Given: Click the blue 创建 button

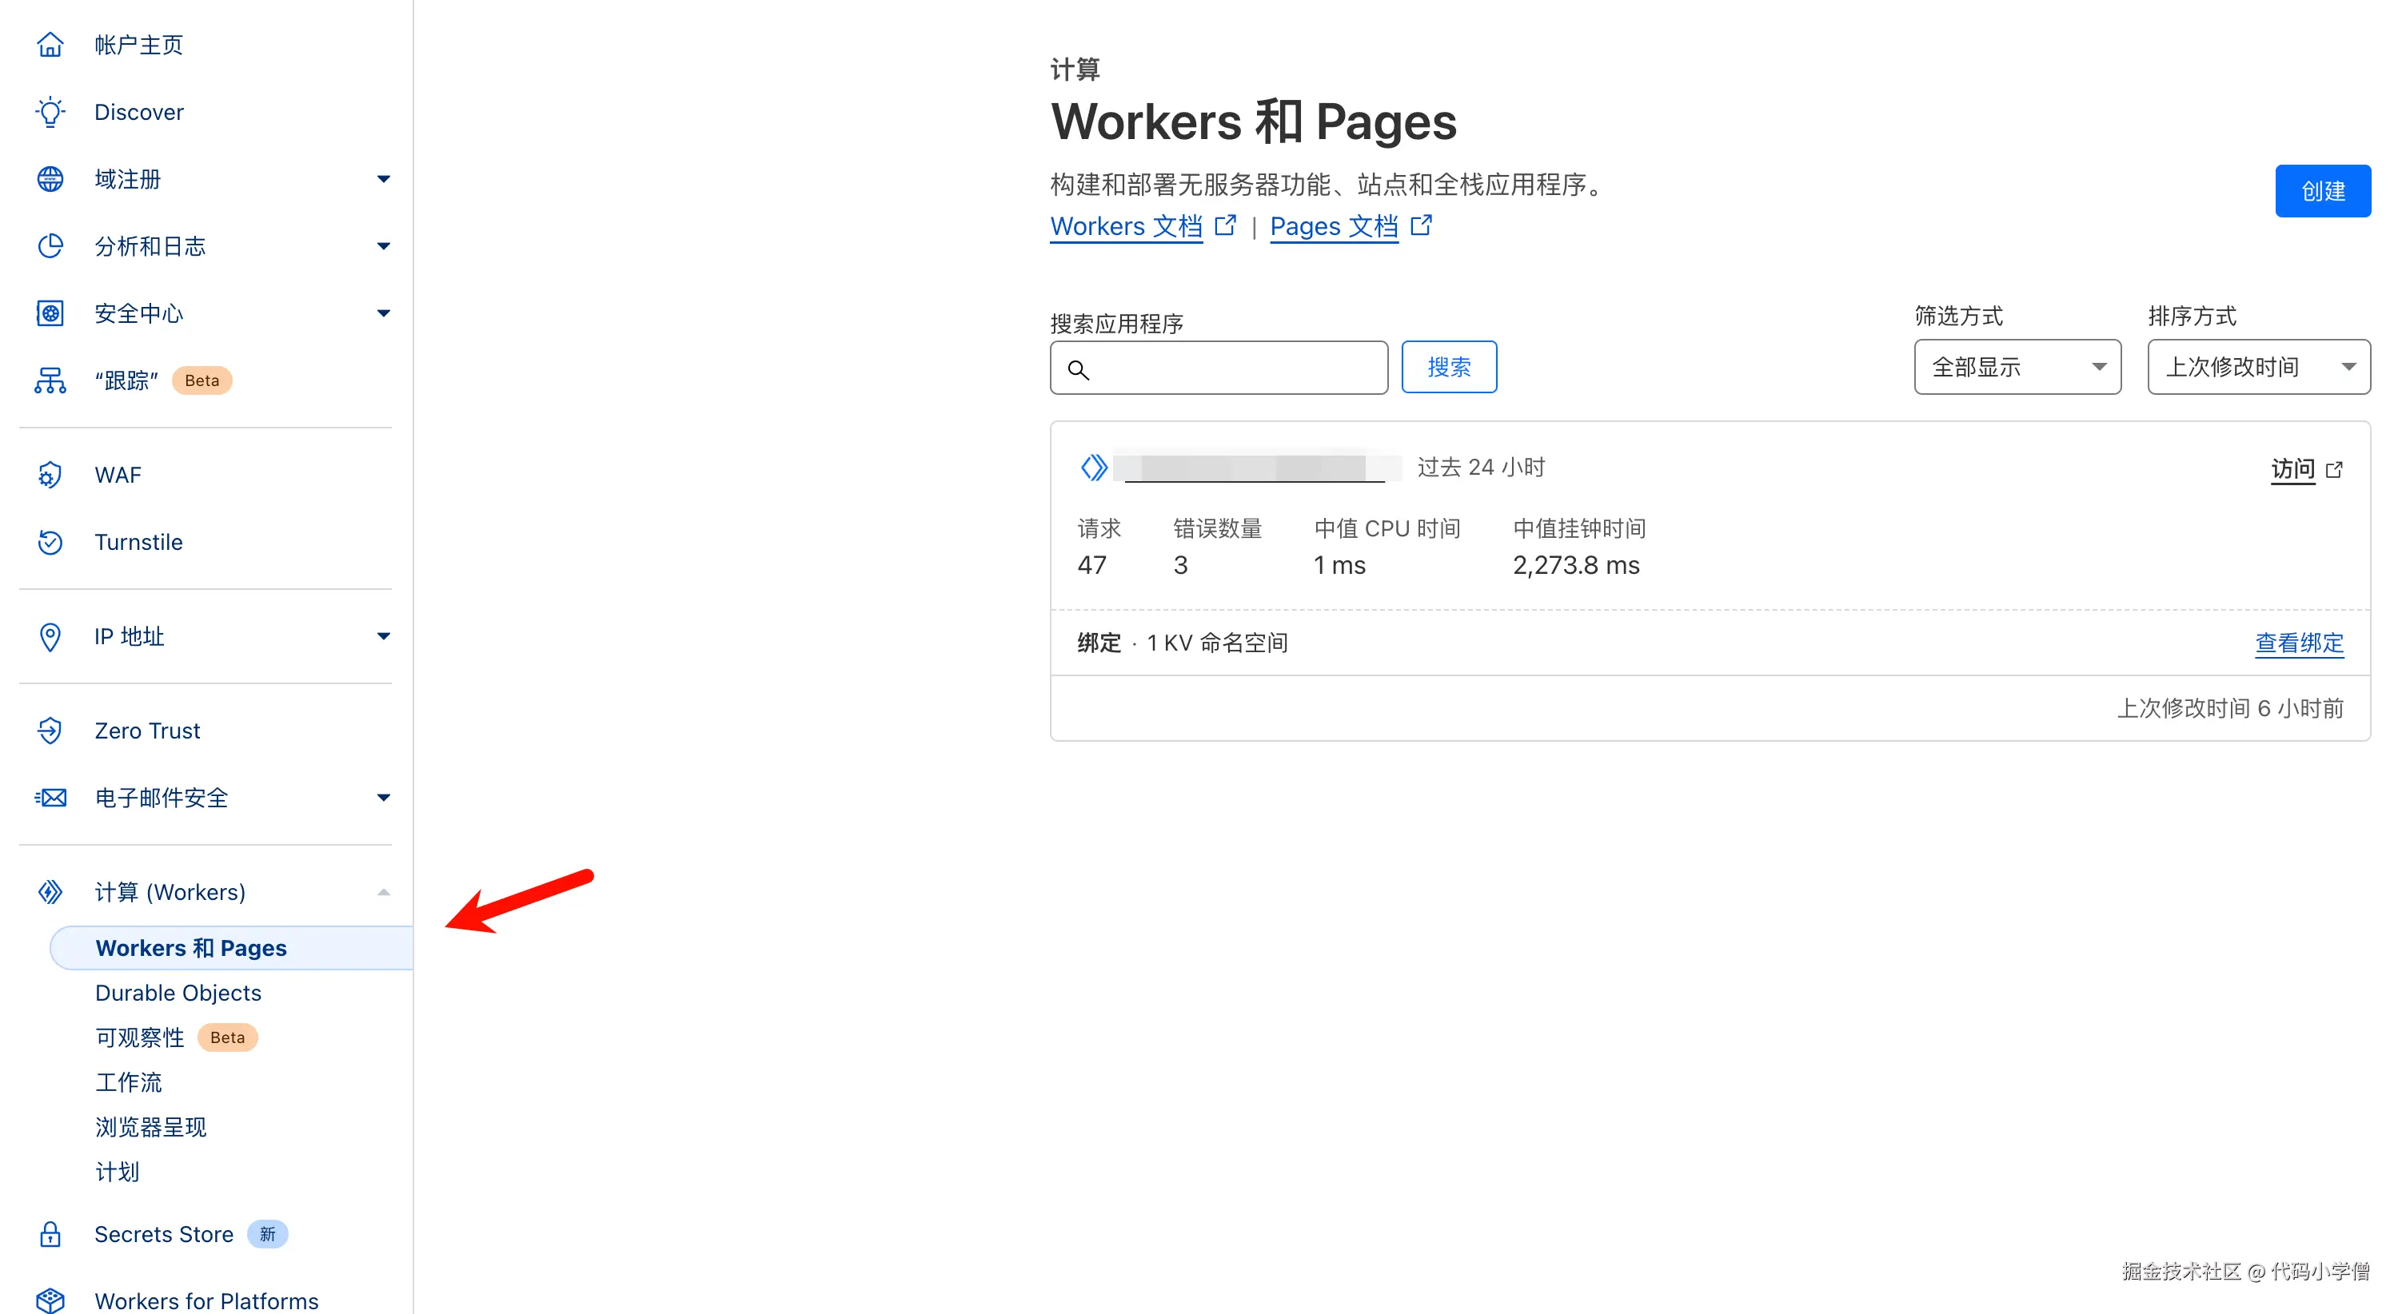Looking at the screenshot, I should pos(2322,191).
